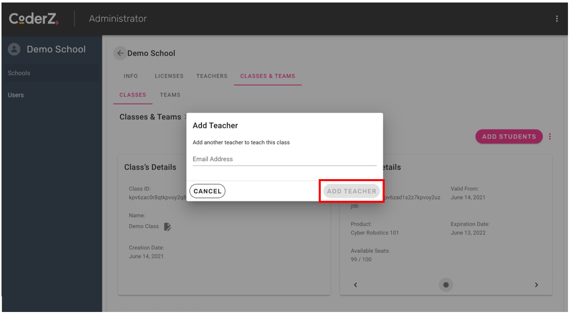Select the CLASSES & TEAMS tab
The width and height of the screenshot is (572, 315).
tap(267, 76)
